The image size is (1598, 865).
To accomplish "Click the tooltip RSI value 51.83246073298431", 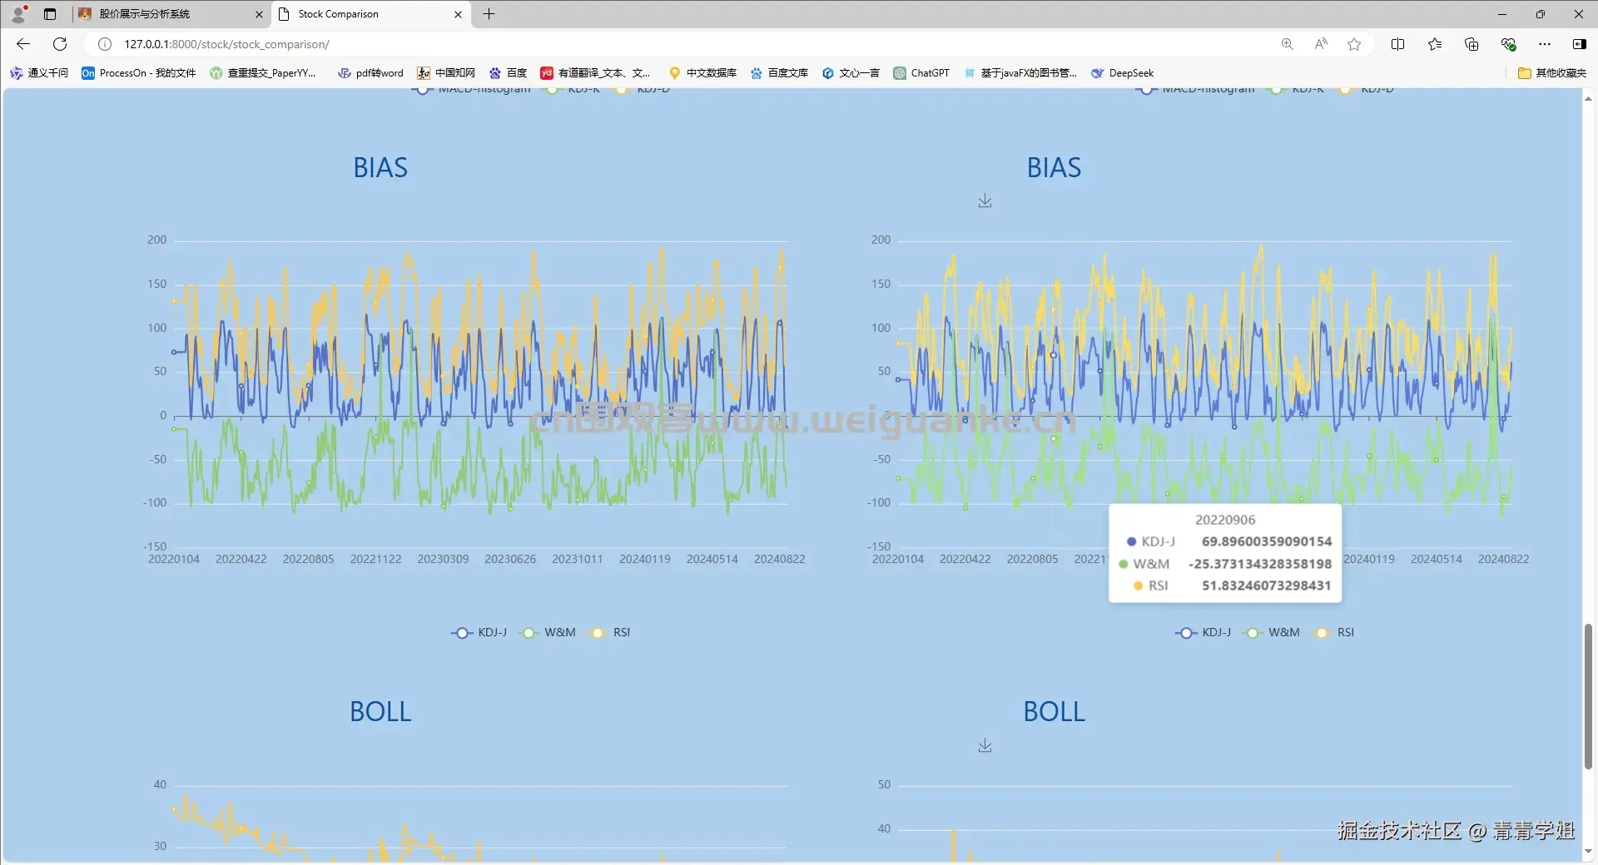I will [1266, 586].
